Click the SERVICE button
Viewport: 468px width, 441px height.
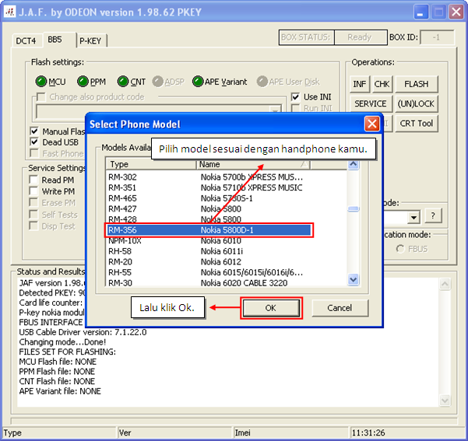[x=371, y=103]
